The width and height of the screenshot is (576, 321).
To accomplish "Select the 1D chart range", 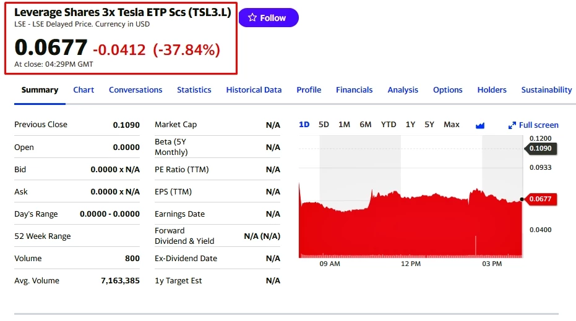I will point(304,125).
